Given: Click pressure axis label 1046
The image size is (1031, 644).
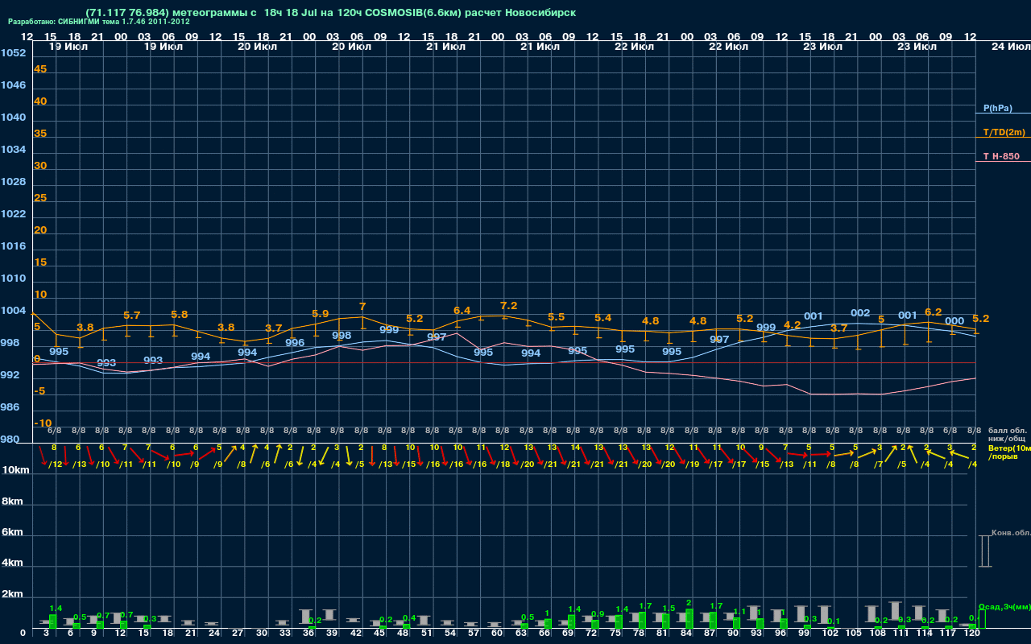Looking at the screenshot, I should tap(13, 85).
